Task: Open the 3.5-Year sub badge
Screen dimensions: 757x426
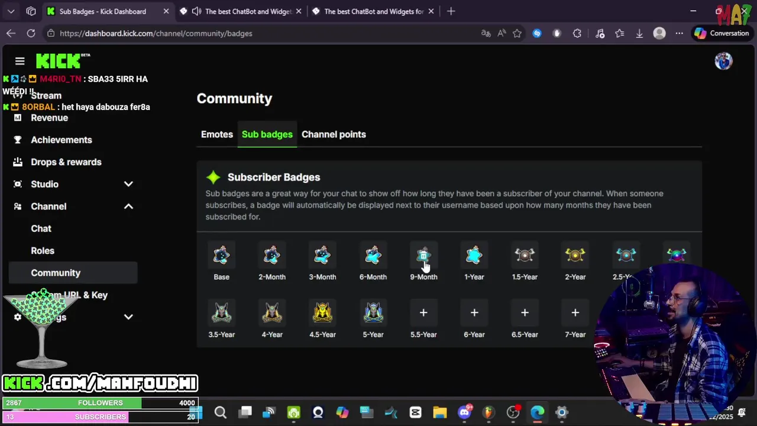Action: (x=221, y=313)
